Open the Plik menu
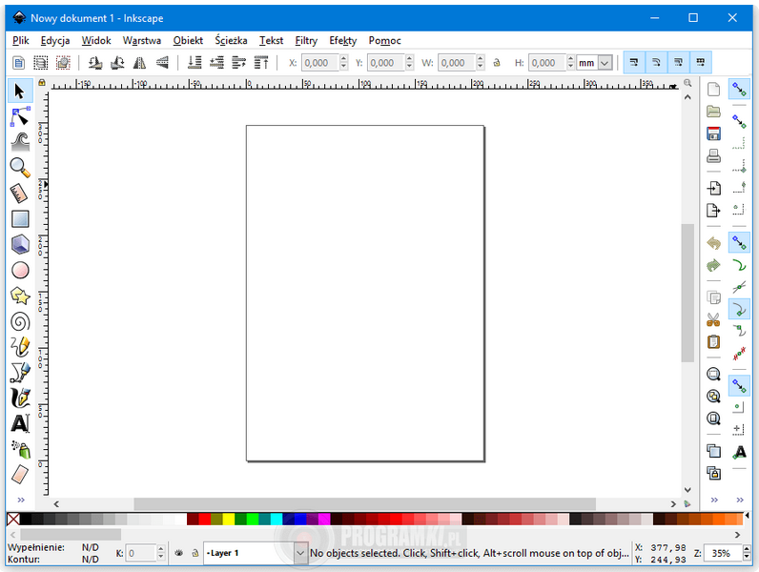Screen dimensions: 759x572 pos(21,41)
